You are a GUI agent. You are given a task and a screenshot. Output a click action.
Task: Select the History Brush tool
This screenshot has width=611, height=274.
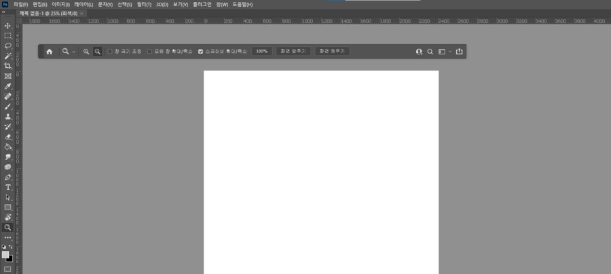tap(7, 127)
